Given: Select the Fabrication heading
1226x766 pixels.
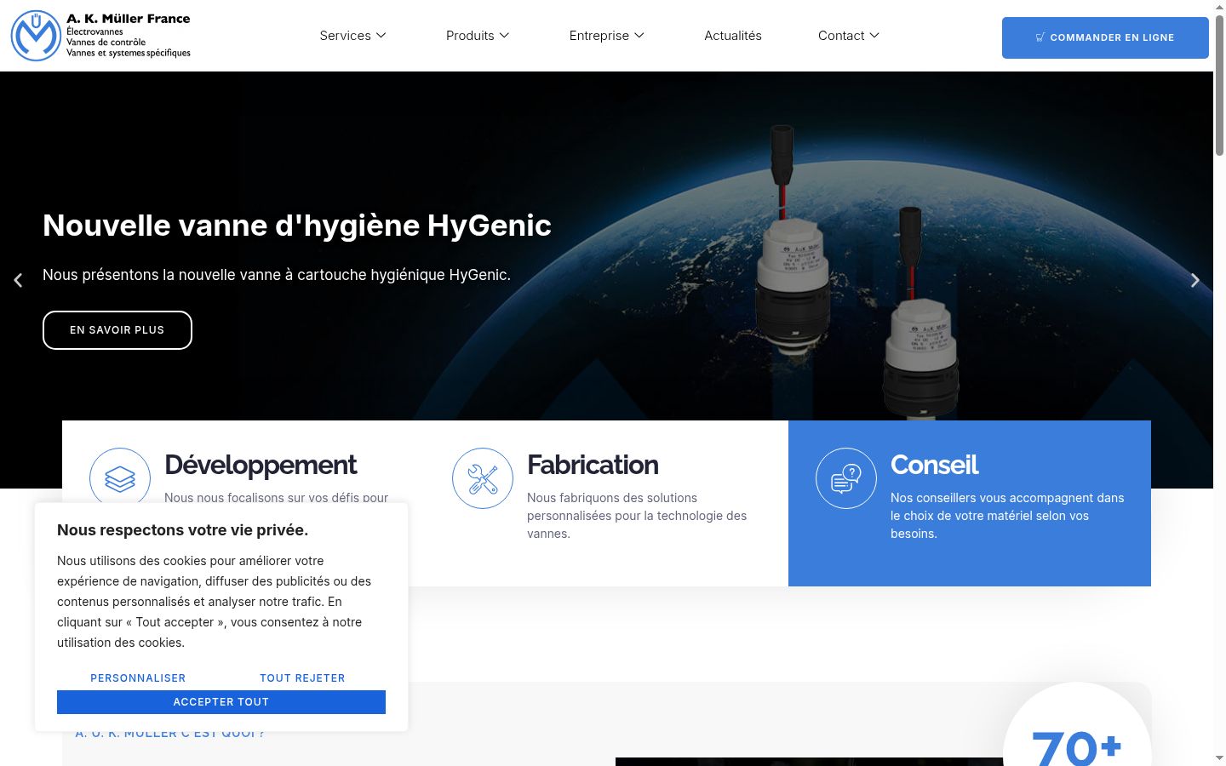Looking at the screenshot, I should [x=593, y=465].
